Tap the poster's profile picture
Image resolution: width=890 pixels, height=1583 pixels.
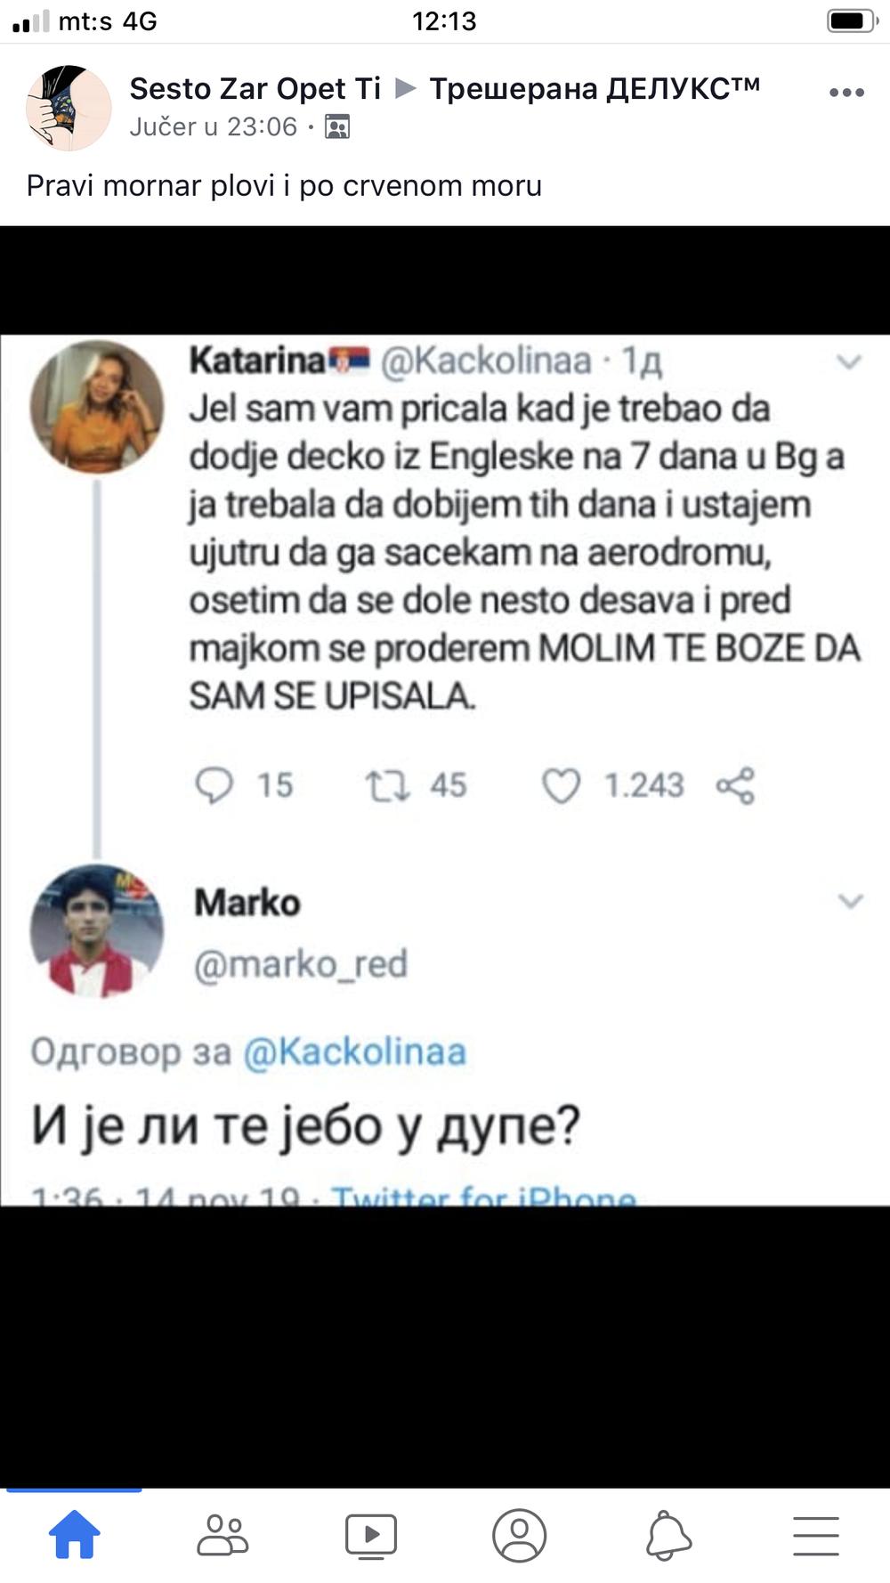pyautogui.click(x=69, y=108)
